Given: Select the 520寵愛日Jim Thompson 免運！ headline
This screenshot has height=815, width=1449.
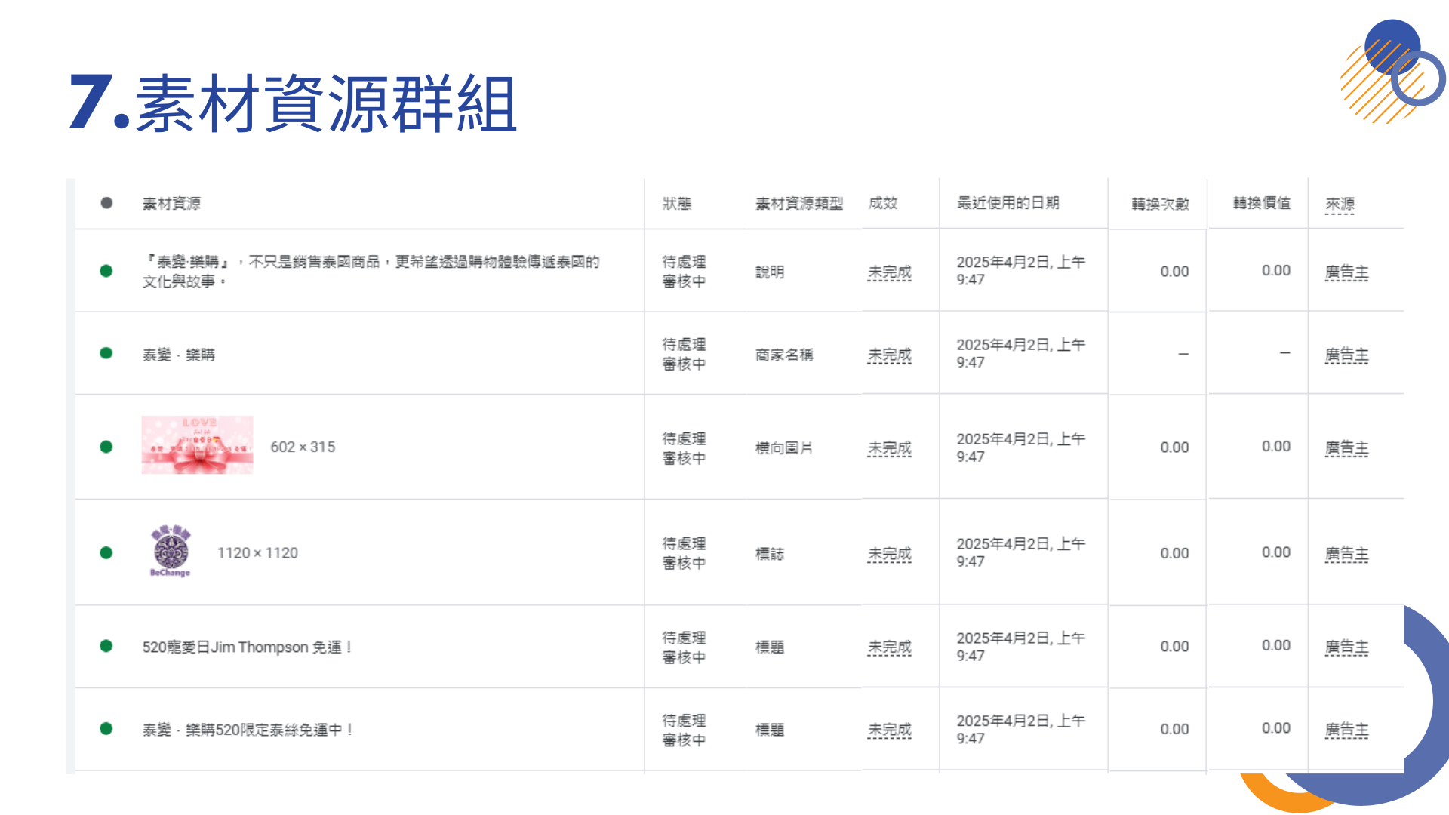Looking at the screenshot, I should [248, 647].
